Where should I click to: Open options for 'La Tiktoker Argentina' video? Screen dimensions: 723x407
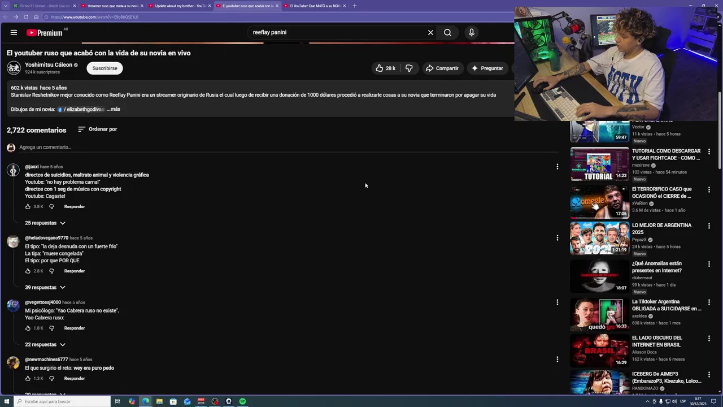tap(709, 302)
